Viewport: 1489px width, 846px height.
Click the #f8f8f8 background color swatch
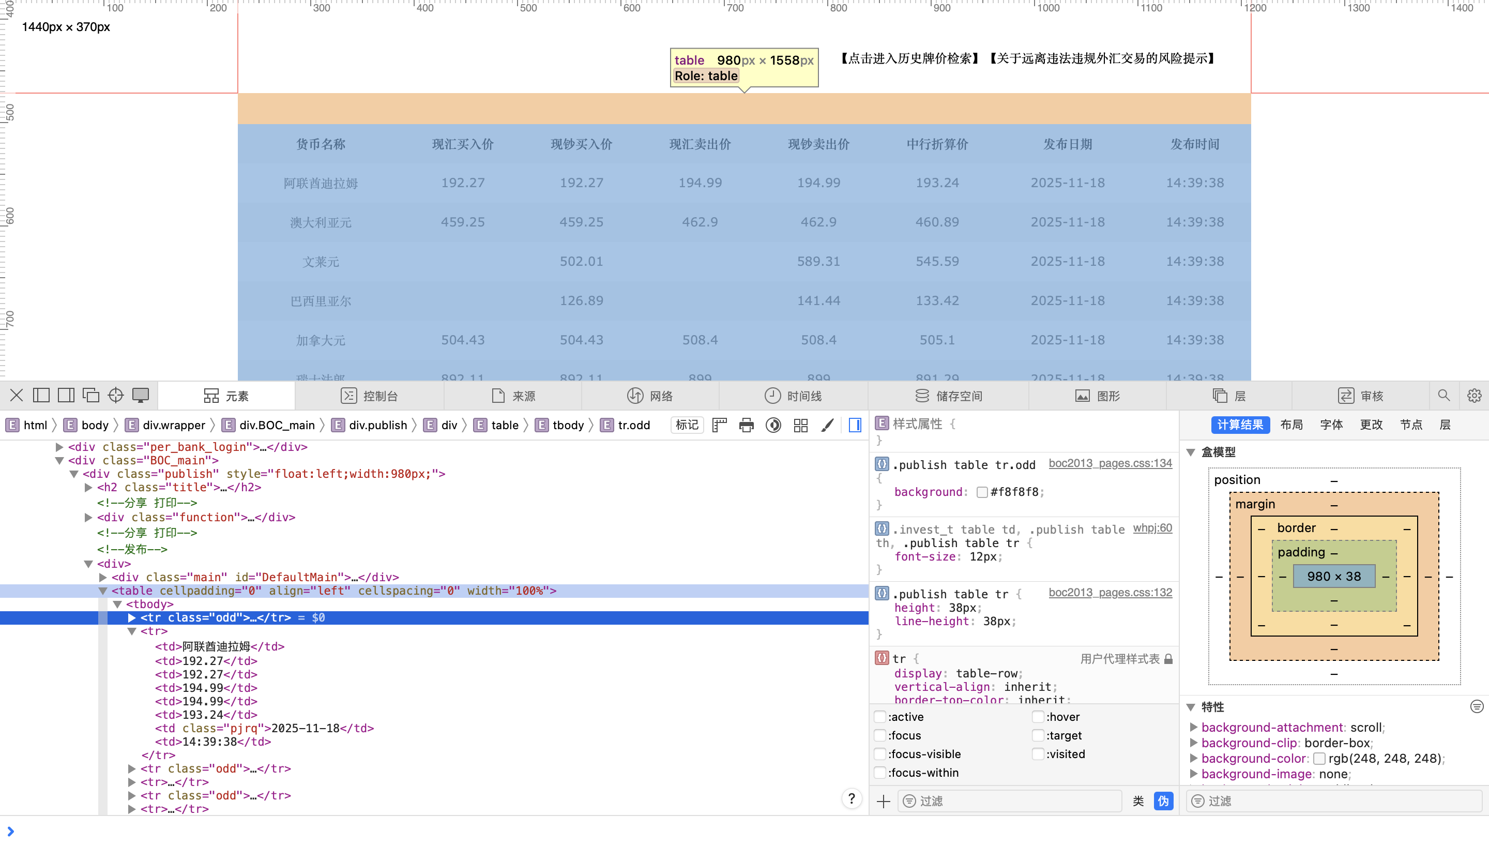click(982, 492)
